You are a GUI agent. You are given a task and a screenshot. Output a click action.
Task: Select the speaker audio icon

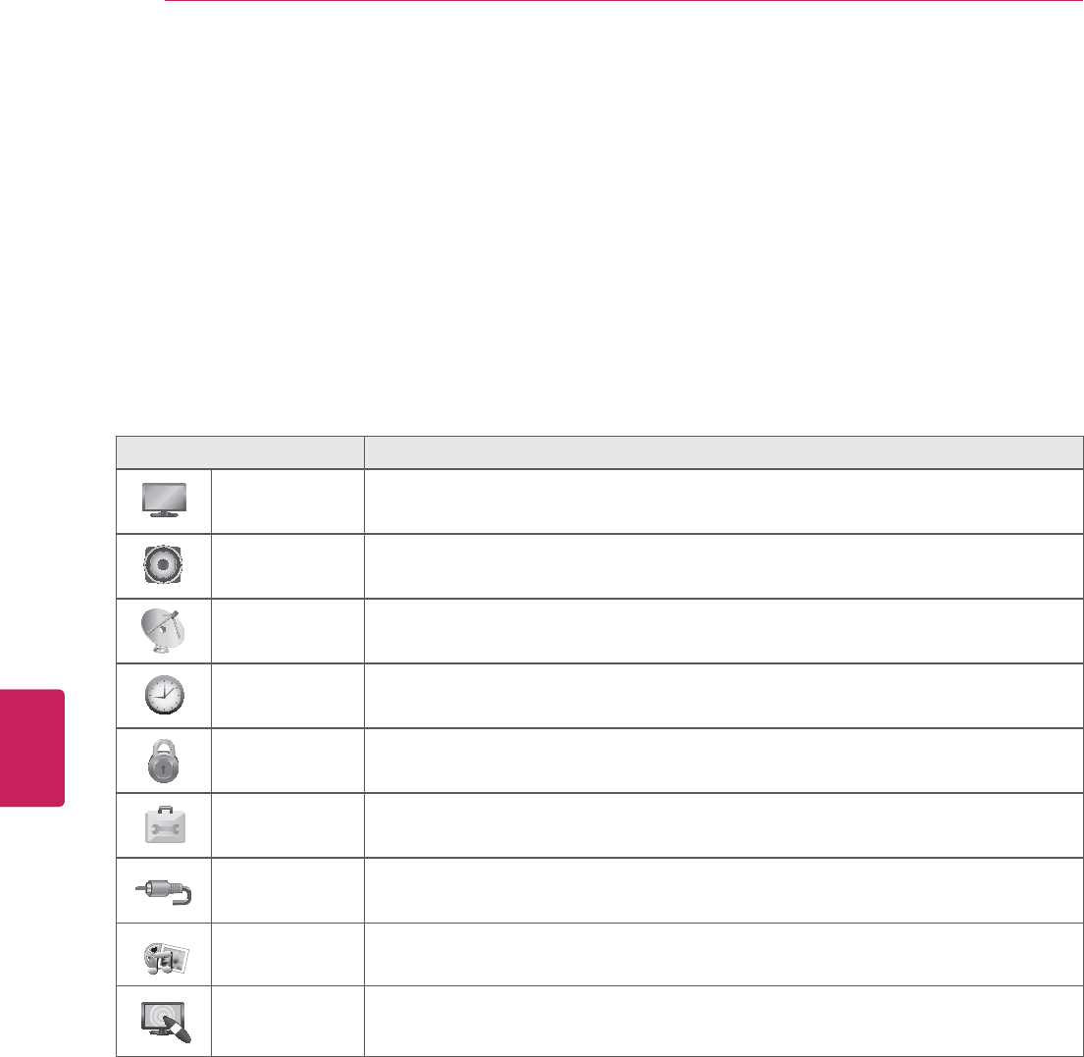click(x=165, y=565)
